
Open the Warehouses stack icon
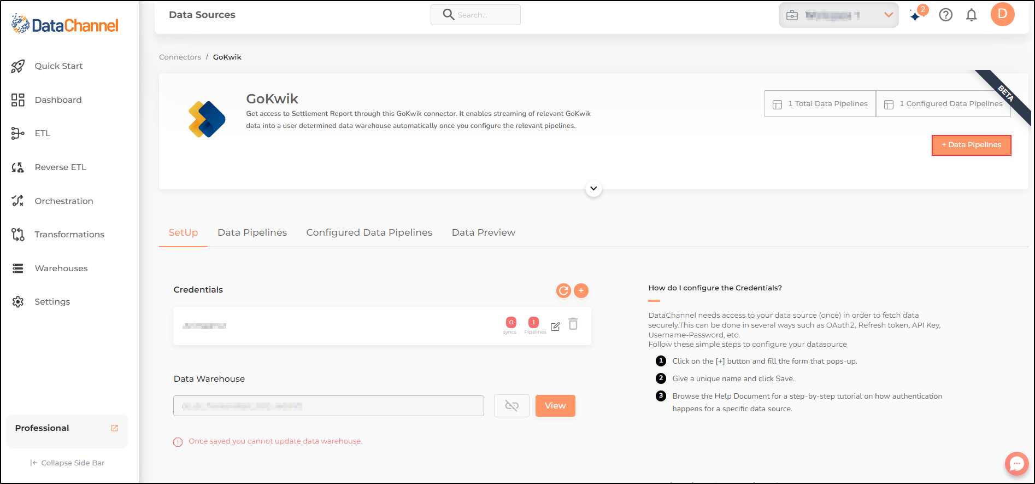[x=18, y=269]
